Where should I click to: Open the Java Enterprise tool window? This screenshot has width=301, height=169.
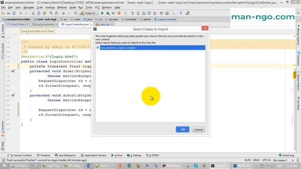(x=65, y=155)
